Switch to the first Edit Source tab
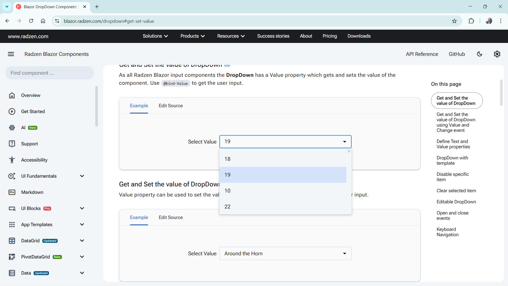 pyautogui.click(x=171, y=106)
